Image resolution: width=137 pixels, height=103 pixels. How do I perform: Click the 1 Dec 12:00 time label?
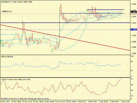pos(93,102)
